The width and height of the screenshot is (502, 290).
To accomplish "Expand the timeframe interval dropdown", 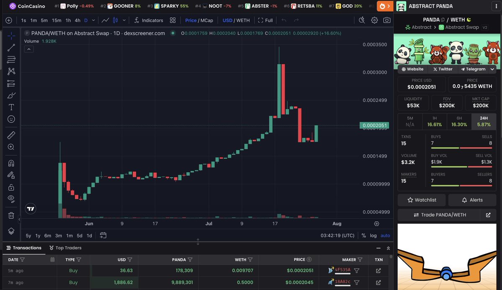I will (x=93, y=20).
